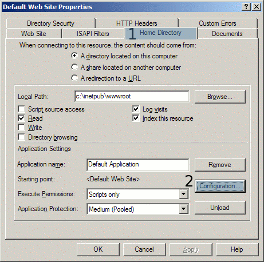Select A redirection to a URL option
264x262 pixels.
74,78
